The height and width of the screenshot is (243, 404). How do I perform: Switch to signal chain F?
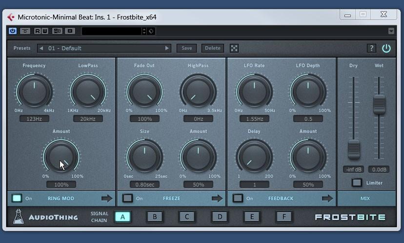click(283, 217)
